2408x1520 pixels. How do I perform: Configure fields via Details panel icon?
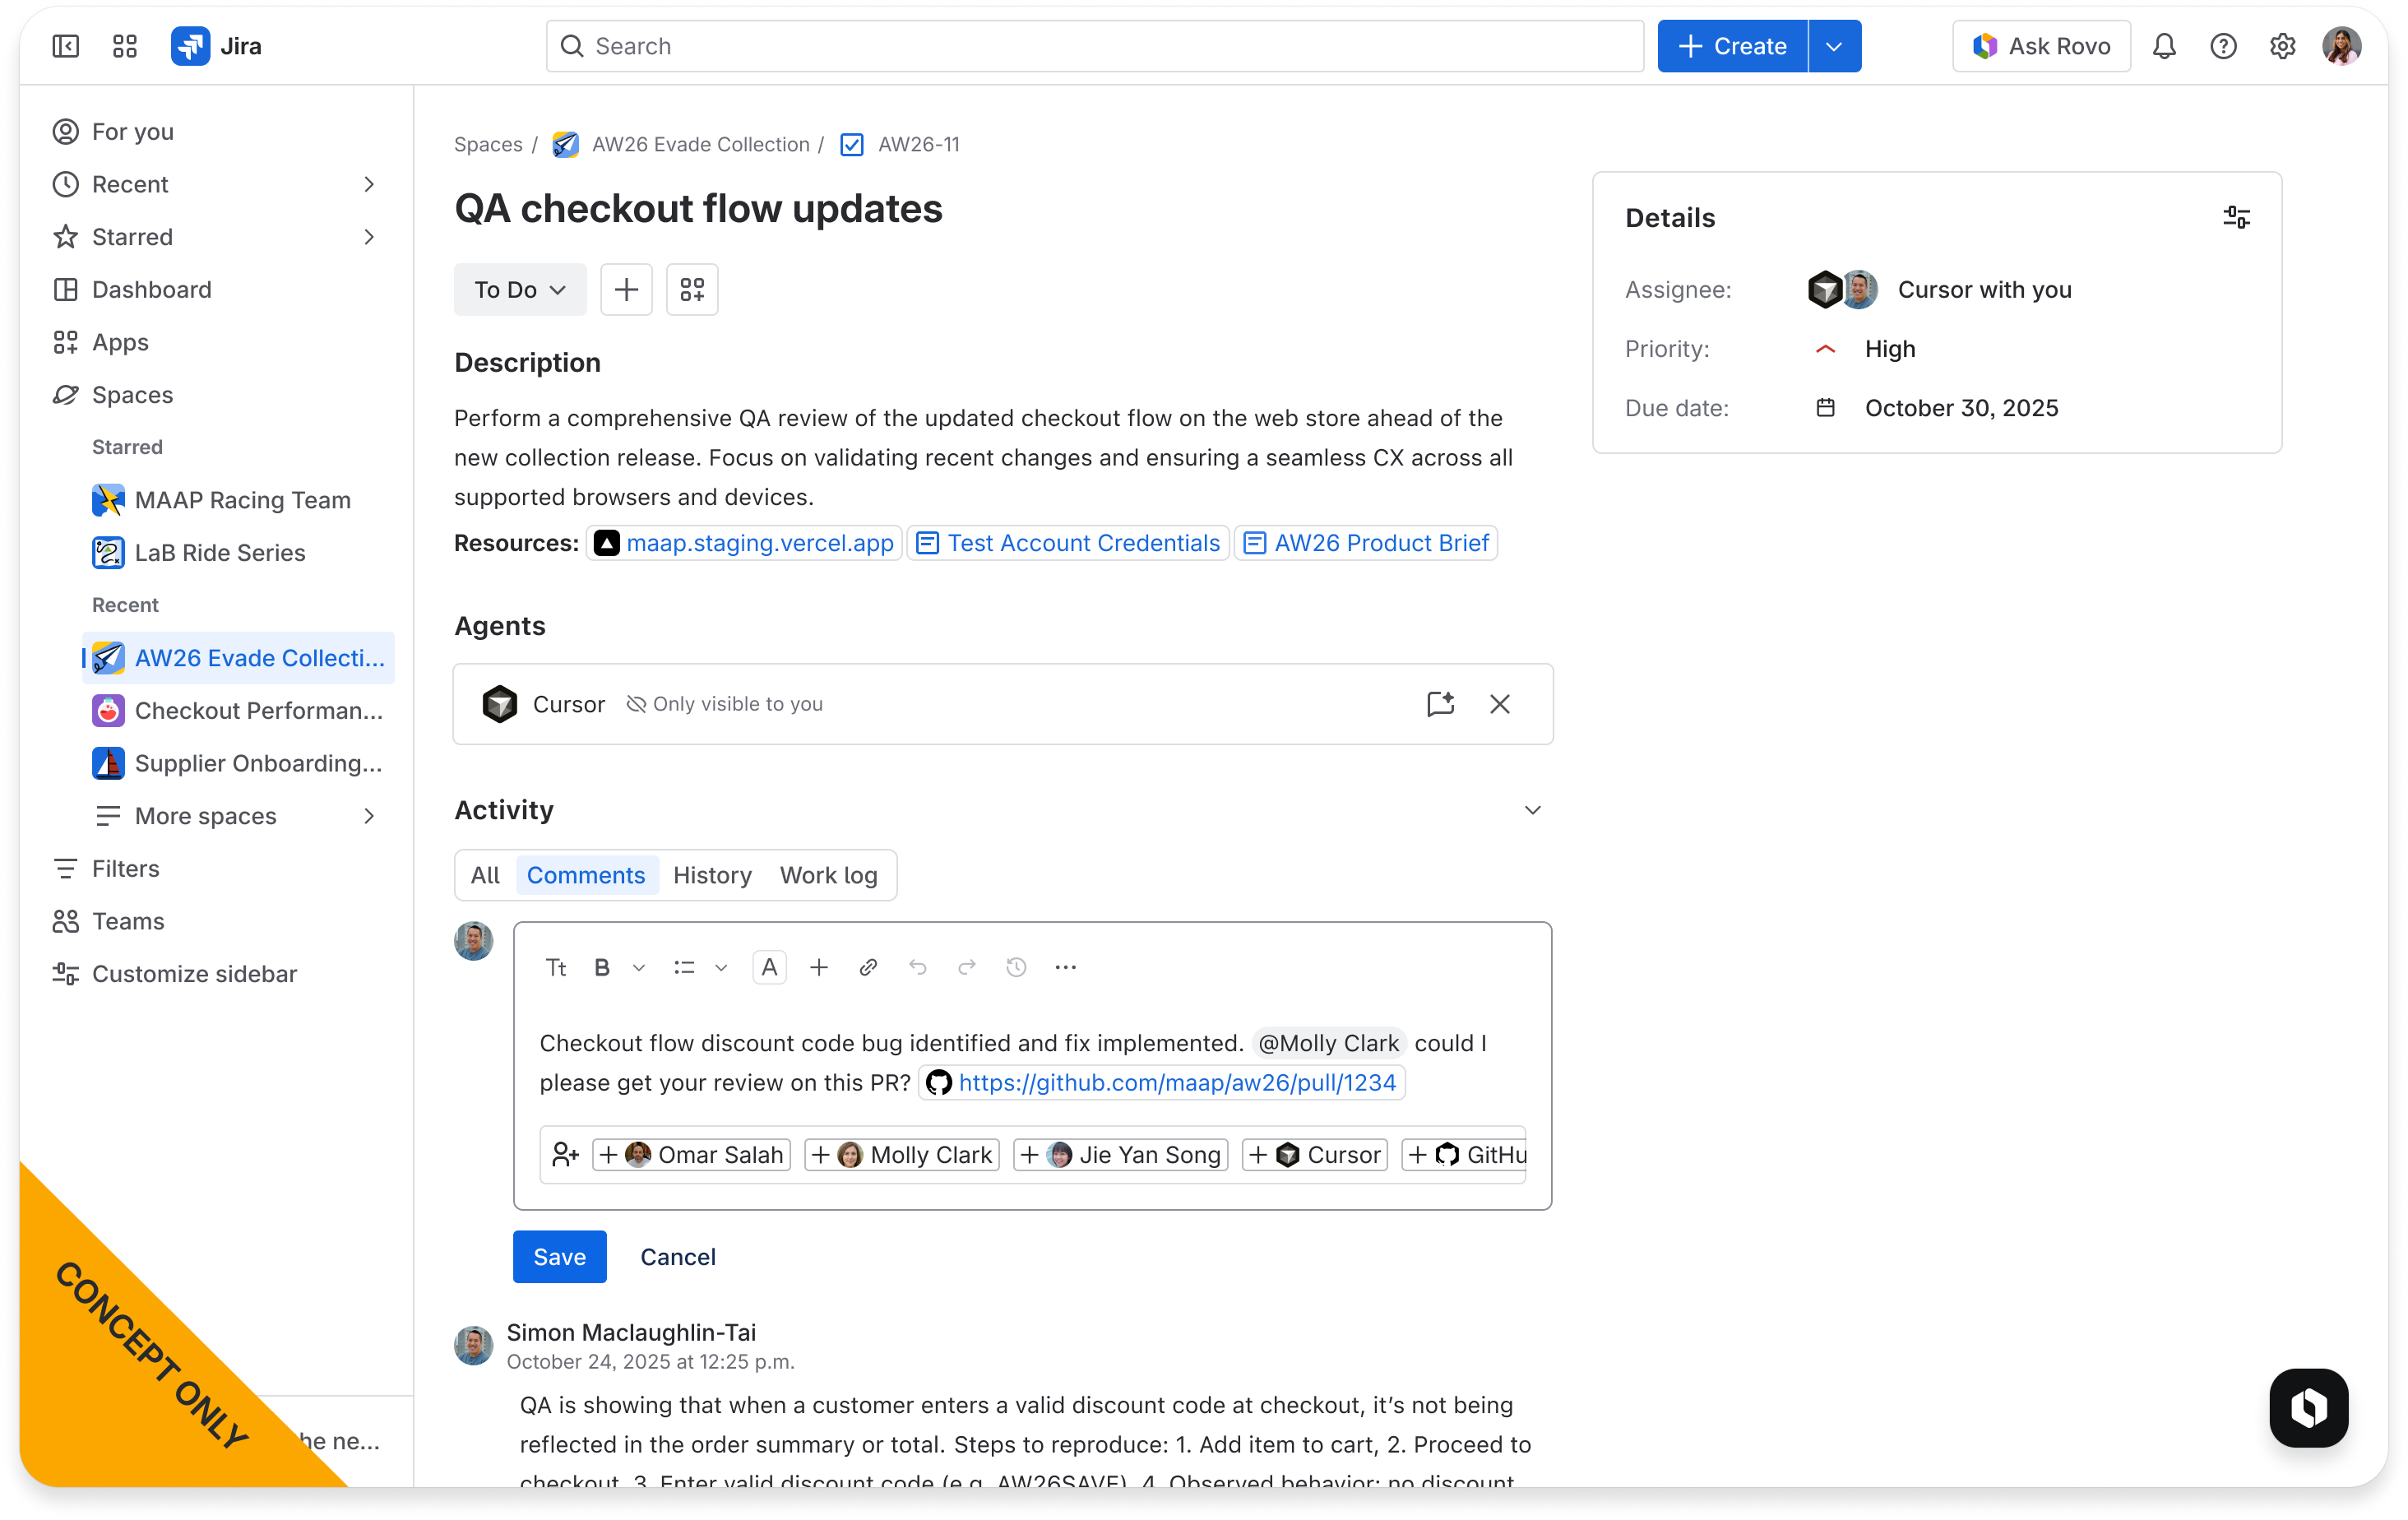point(2236,217)
